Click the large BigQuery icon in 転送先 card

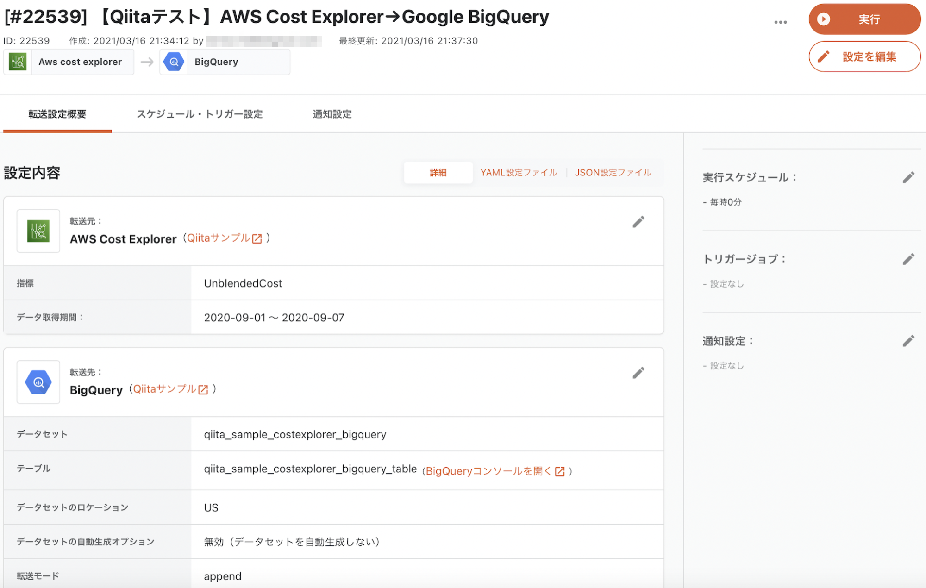point(38,382)
